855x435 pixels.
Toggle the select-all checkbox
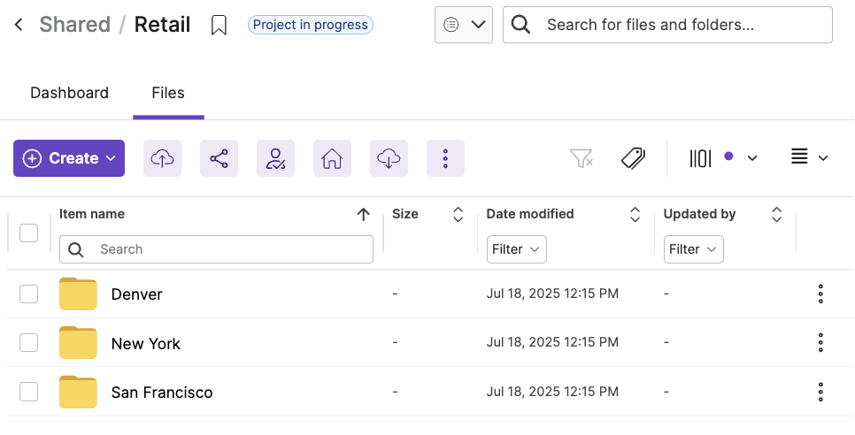click(x=29, y=233)
